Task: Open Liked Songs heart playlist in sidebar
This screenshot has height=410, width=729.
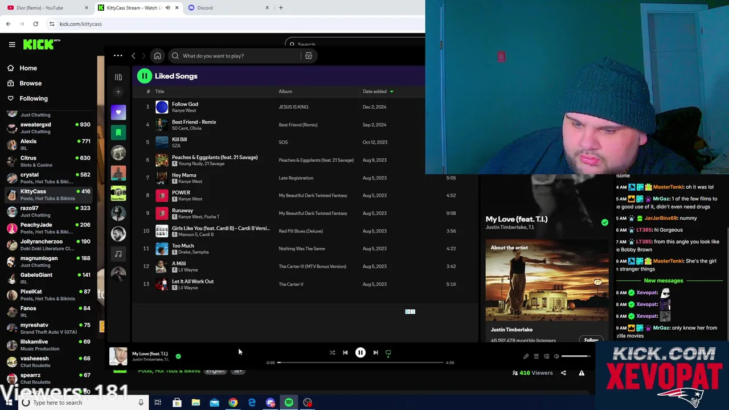Action: [118, 112]
